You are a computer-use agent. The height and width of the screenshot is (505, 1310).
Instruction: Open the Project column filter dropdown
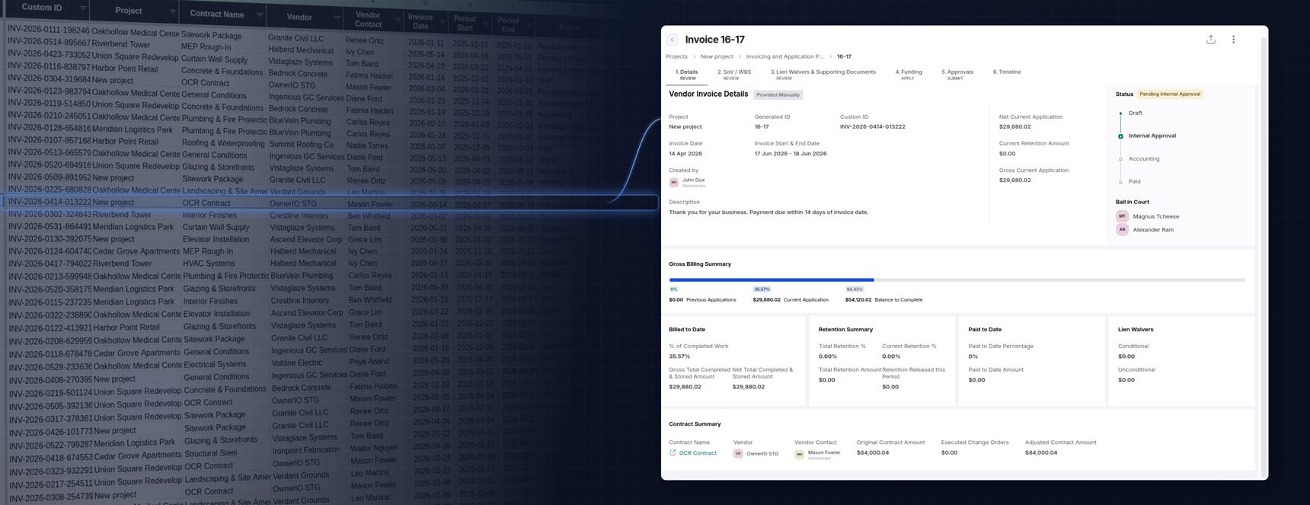click(173, 11)
